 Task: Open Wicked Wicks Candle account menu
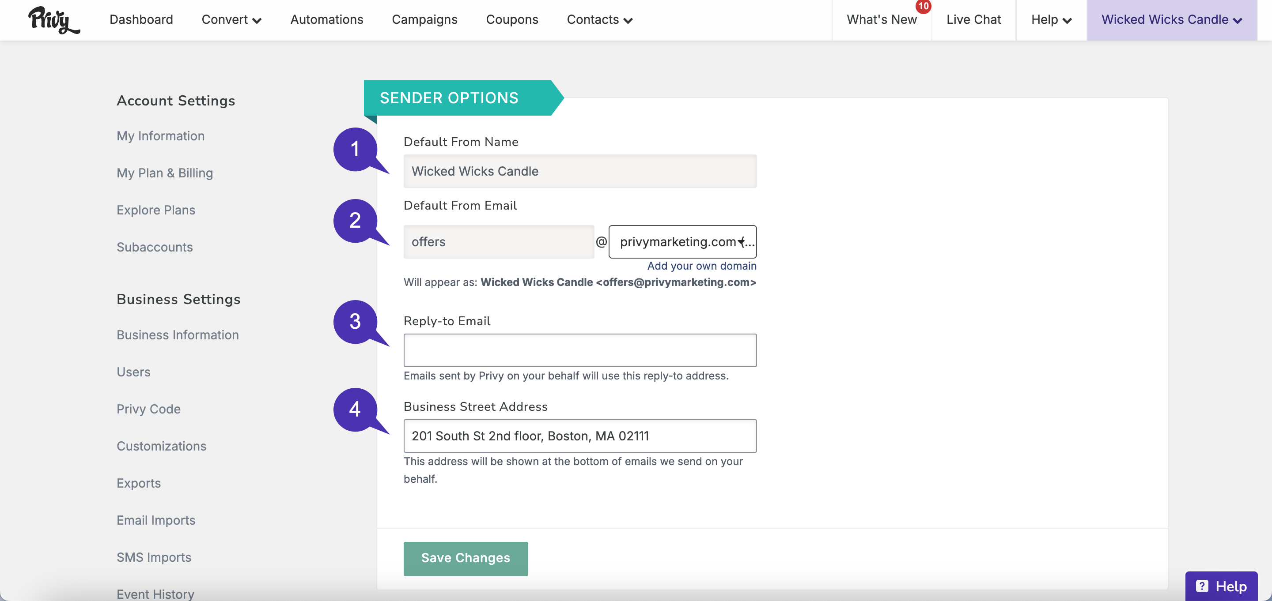(x=1171, y=20)
